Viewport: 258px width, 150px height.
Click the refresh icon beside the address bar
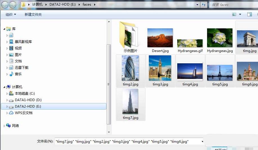click(204, 4)
